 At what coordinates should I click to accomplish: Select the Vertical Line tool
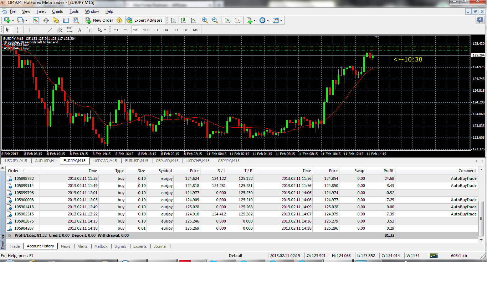pyautogui.click(x=30, y=30)
